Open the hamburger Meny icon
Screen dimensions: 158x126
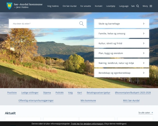(x=151, y=6)
